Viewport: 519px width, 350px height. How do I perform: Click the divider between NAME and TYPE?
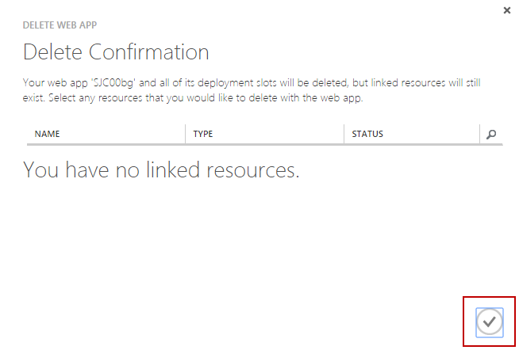(x=186, y=135)
